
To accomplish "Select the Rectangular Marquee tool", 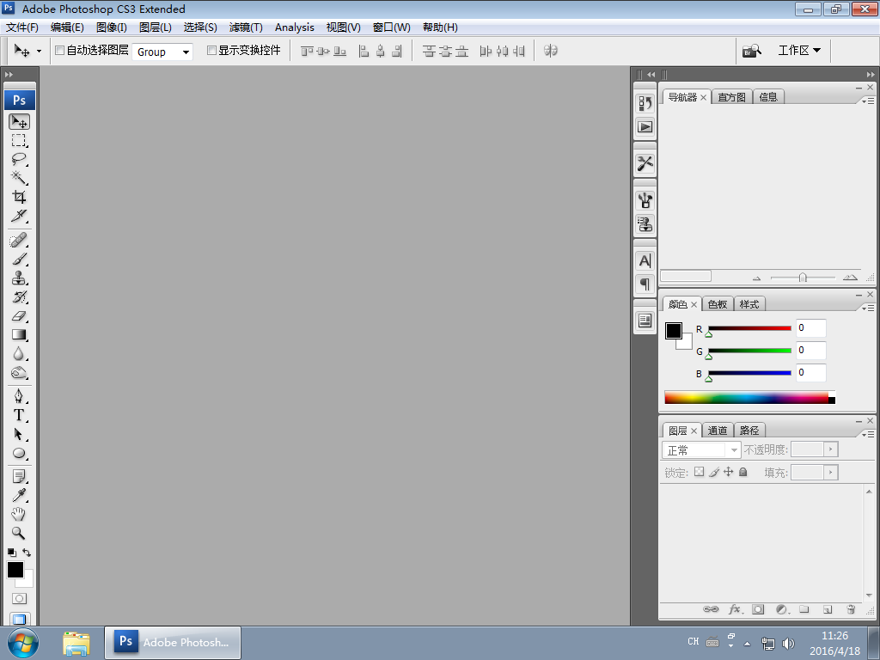I will pyautogui.click(x=19, y=140).
